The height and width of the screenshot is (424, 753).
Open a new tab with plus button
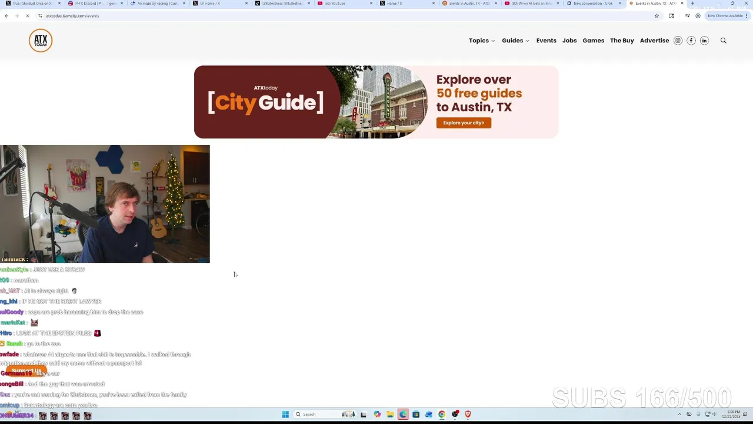click(692, 4)
